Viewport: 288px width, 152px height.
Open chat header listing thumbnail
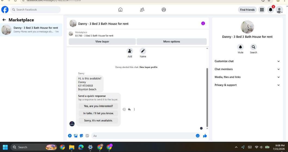click(x=73, y=23)
